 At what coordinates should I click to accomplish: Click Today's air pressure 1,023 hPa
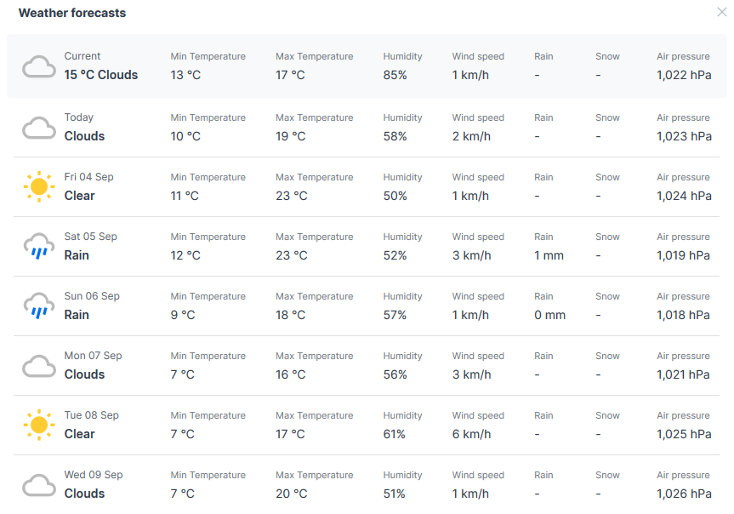(684, 136)
